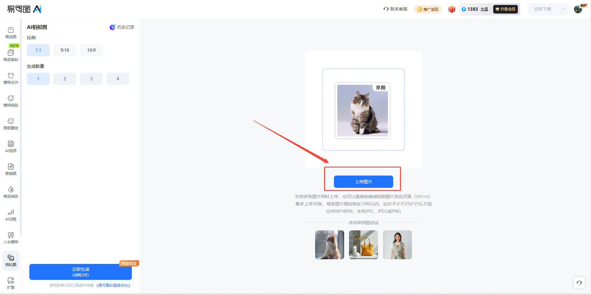Open the 模特试衣 sidebar tool
This screenshot has height=295, width=591.
11,78
